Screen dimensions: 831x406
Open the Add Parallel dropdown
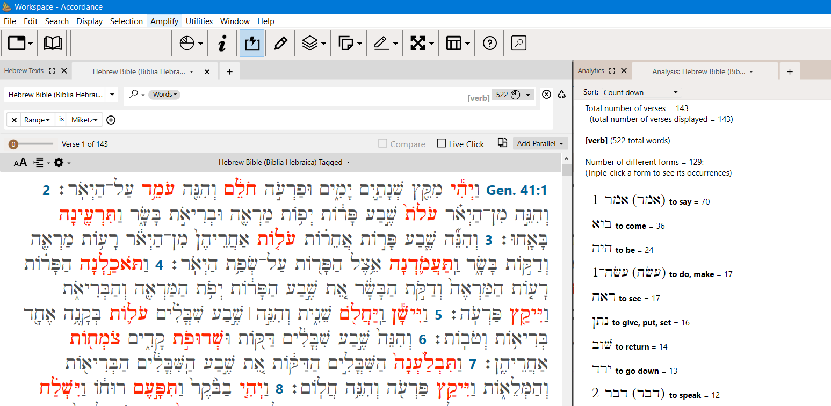click(x=540, y=143)
